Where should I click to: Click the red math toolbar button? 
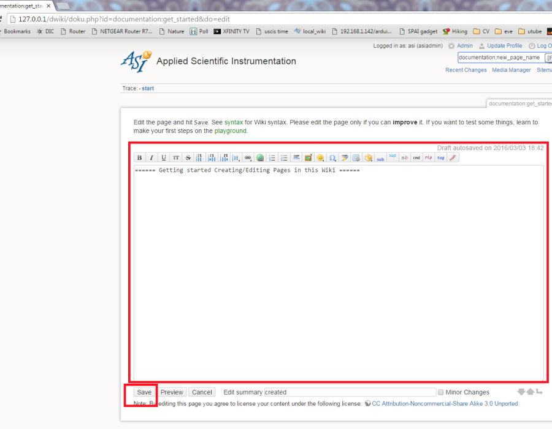tap(453, 158)
